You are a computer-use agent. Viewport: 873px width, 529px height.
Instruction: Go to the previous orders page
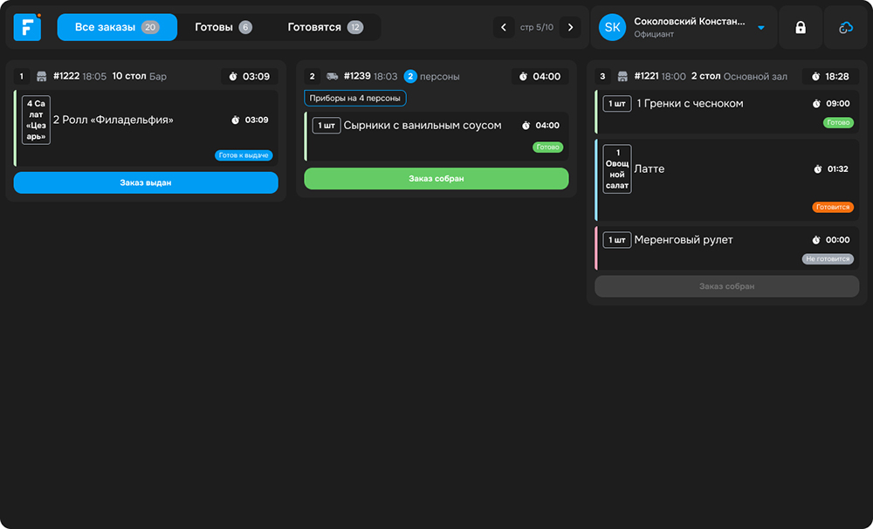(504, 28)
